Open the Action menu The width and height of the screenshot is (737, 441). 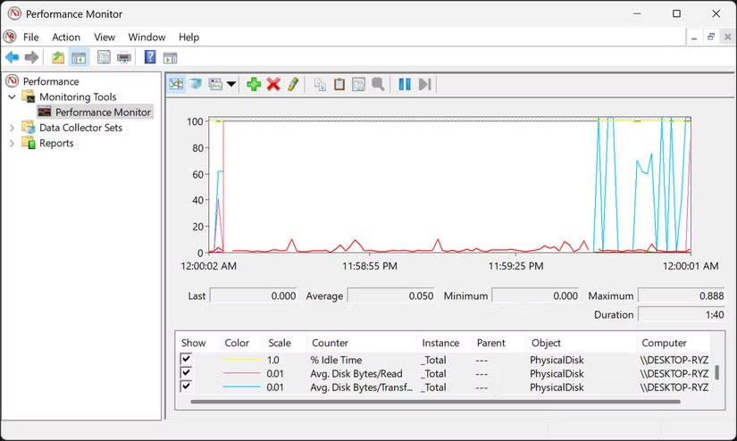tap(66, 37)
